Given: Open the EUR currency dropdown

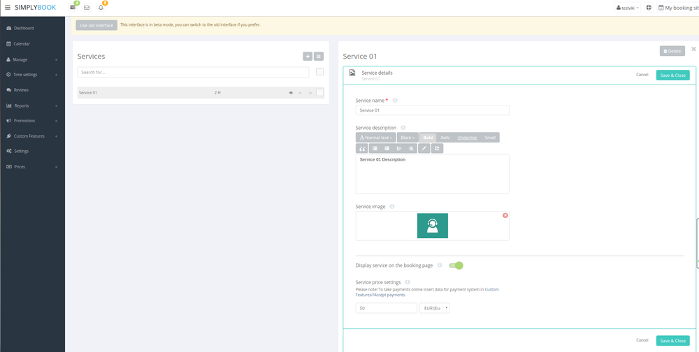Looking at the screenshot, I should (x=434, y=308).
